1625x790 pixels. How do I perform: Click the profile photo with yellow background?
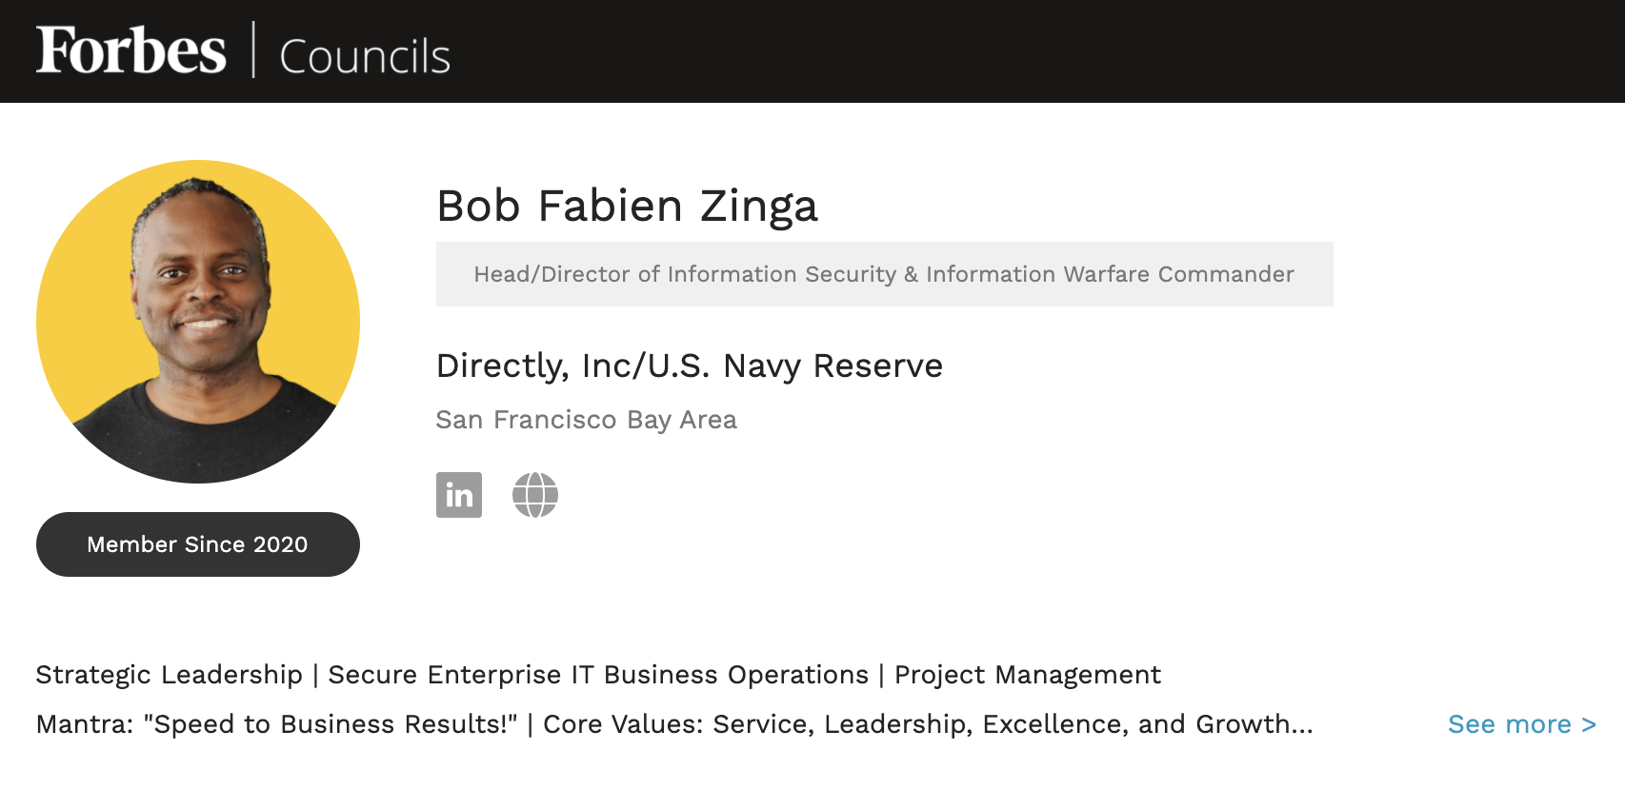[x=198, y=322]
